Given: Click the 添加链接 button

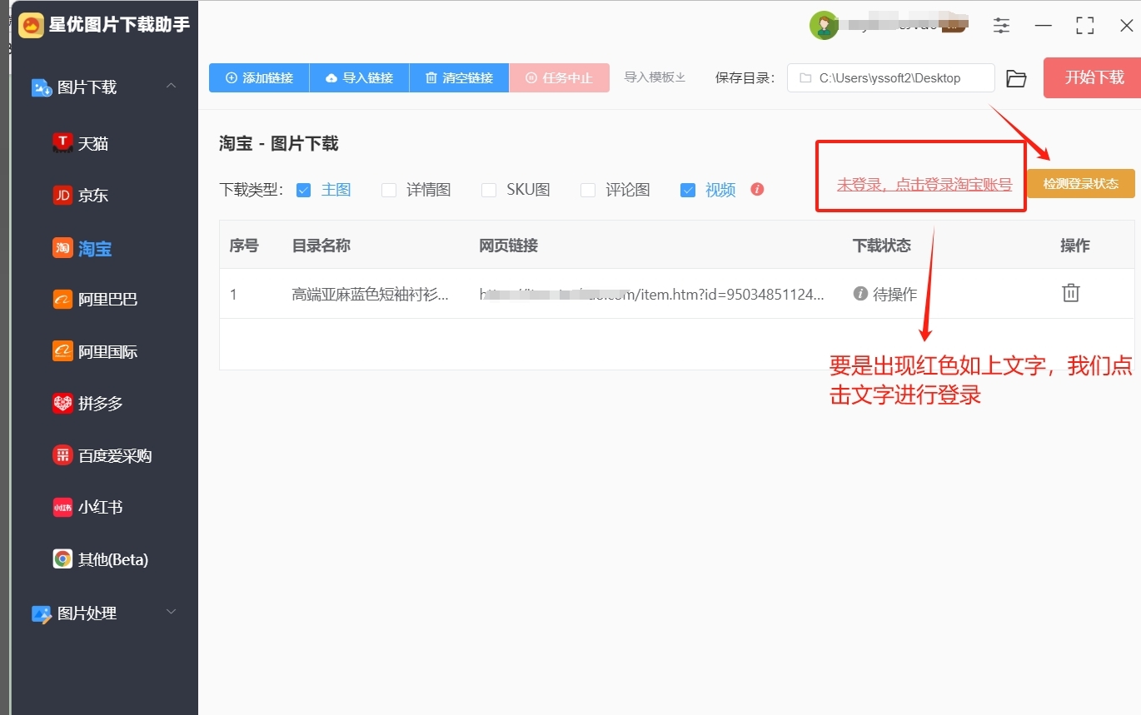Looking at the screenshot, I should 259,77.
